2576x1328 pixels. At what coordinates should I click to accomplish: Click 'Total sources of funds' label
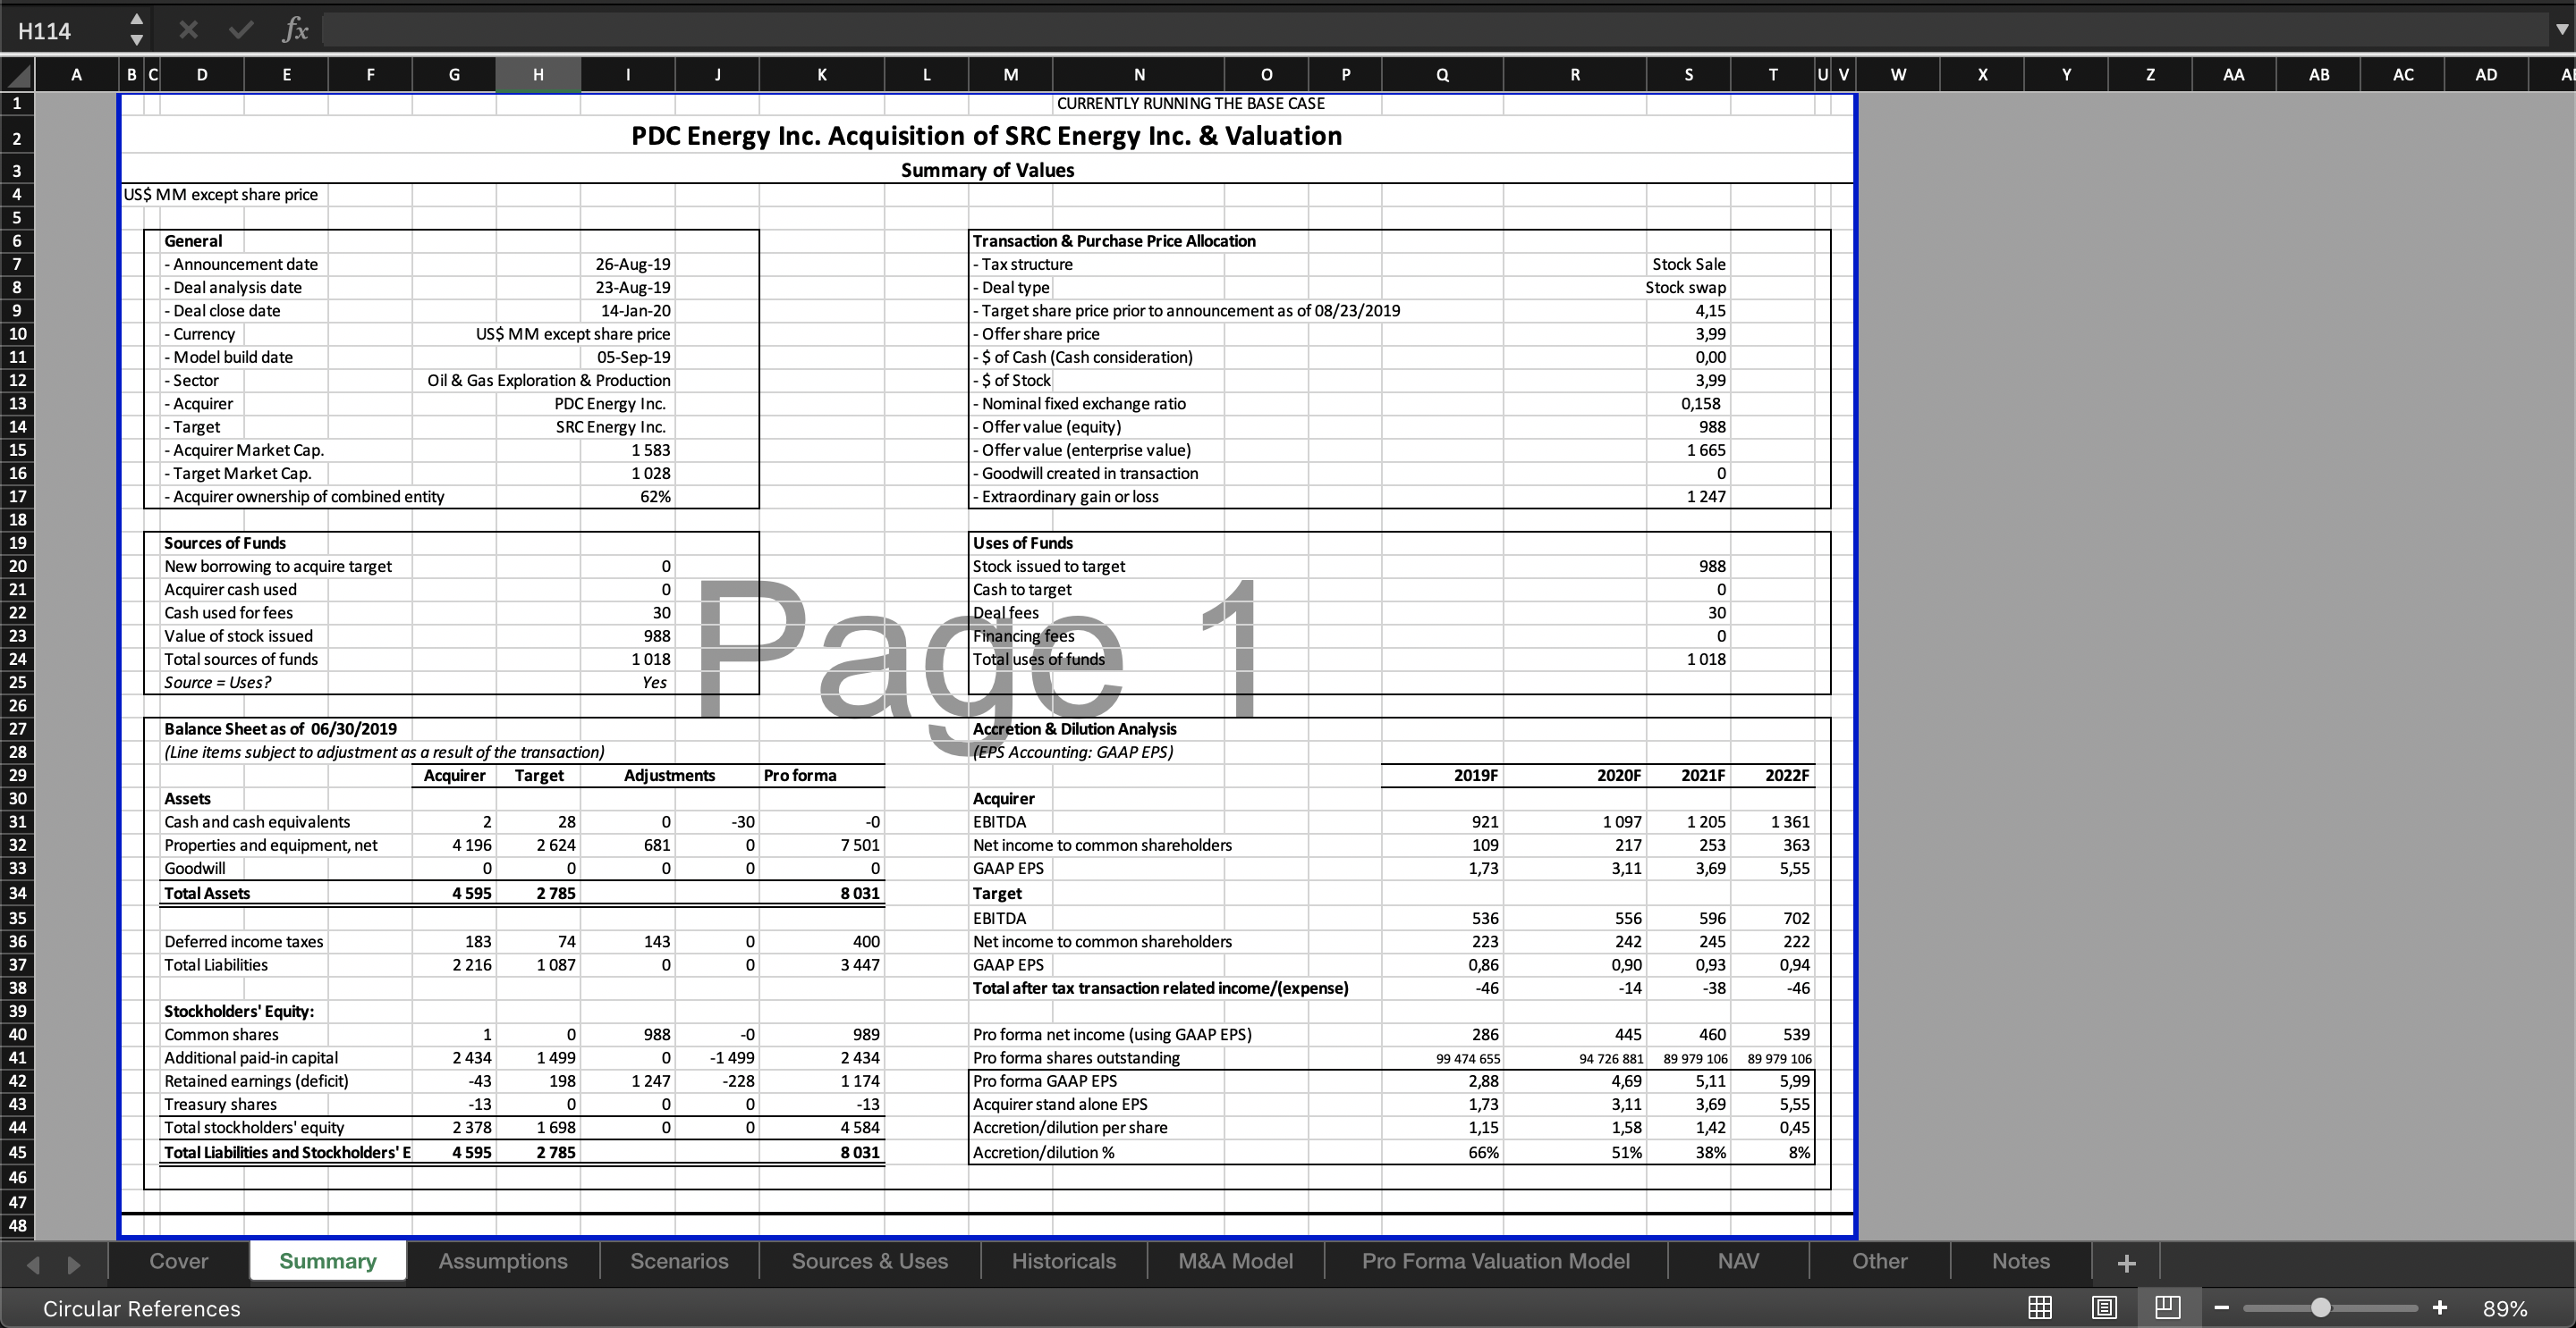[241, 660]
